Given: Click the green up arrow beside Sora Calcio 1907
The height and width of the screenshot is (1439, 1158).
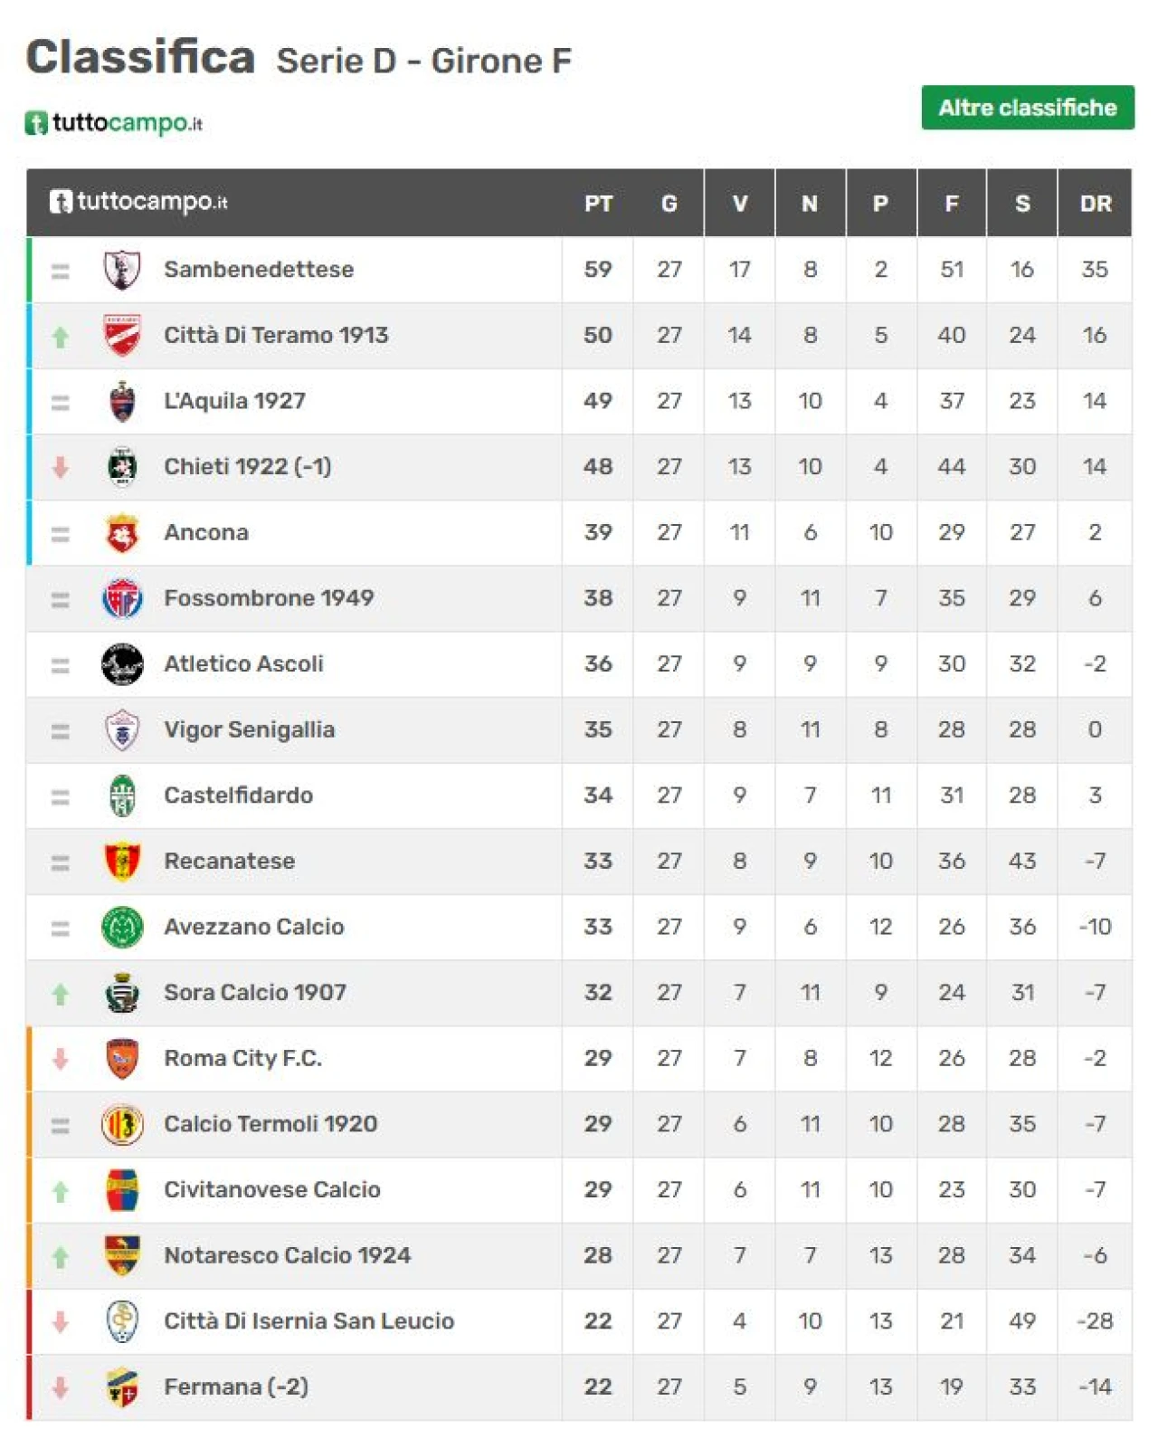Looking at the screenshot, I should tap(61, 995).
